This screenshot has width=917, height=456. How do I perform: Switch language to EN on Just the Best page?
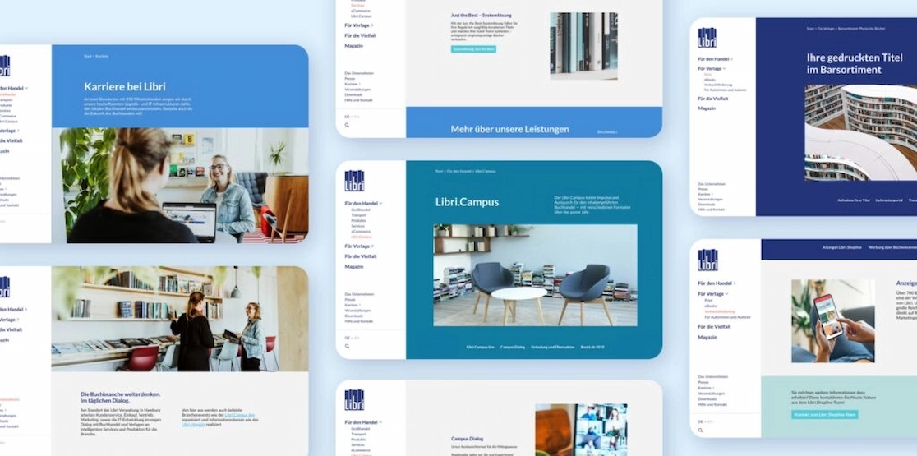(357, 117)
